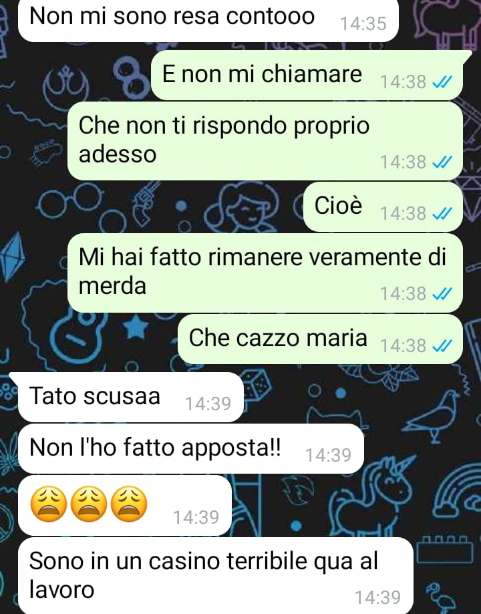This screenshot has width=481, height=614.
Task: Tap the read ticks on 'E non mi chiamare'
Action: pyautogui.click(x=442, y=82)
